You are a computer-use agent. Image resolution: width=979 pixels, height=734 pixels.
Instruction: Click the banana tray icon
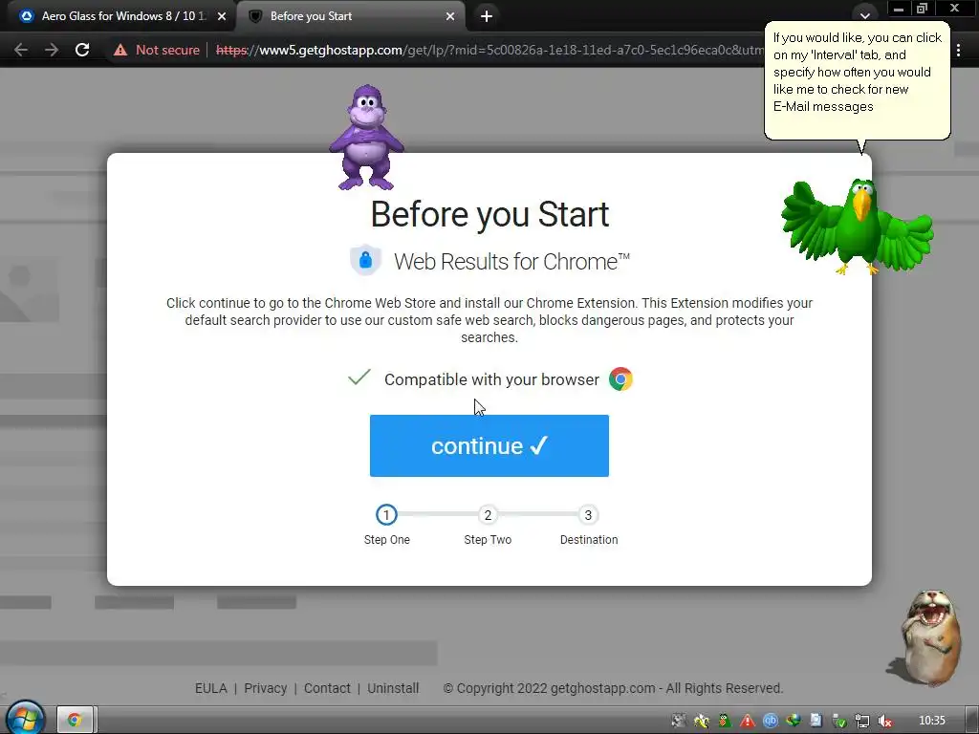pos(702,721)
